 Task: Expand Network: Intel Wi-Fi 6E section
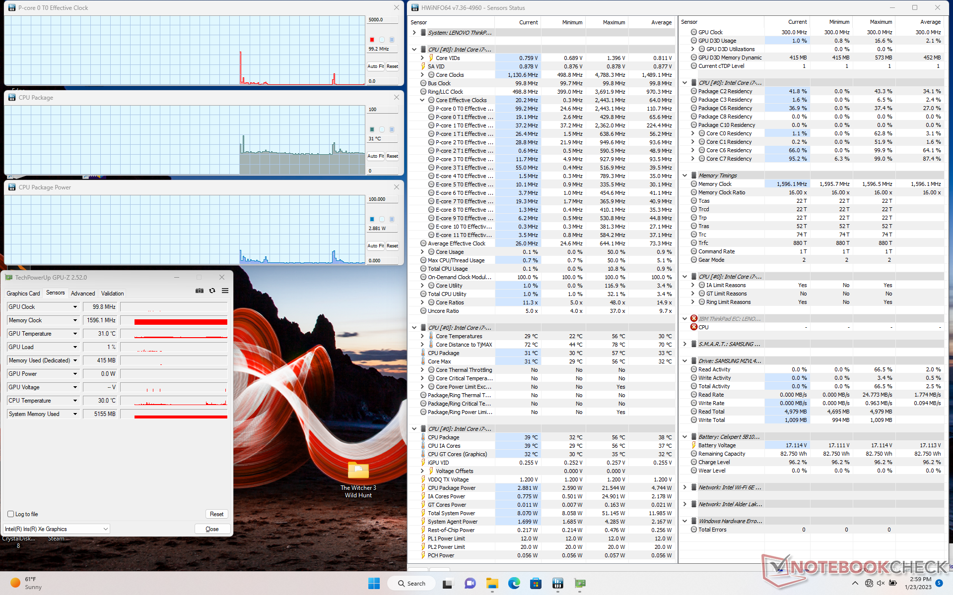(x=685, y=487)
